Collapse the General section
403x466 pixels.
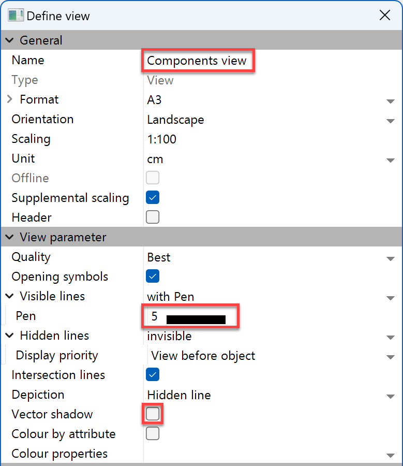10,40
